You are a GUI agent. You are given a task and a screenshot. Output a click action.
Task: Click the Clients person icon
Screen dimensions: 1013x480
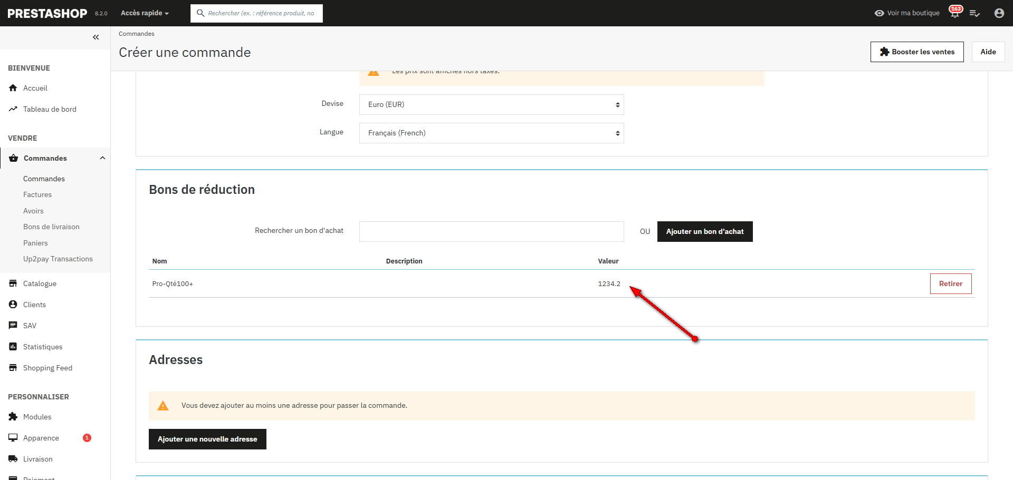tap(13, 305)
